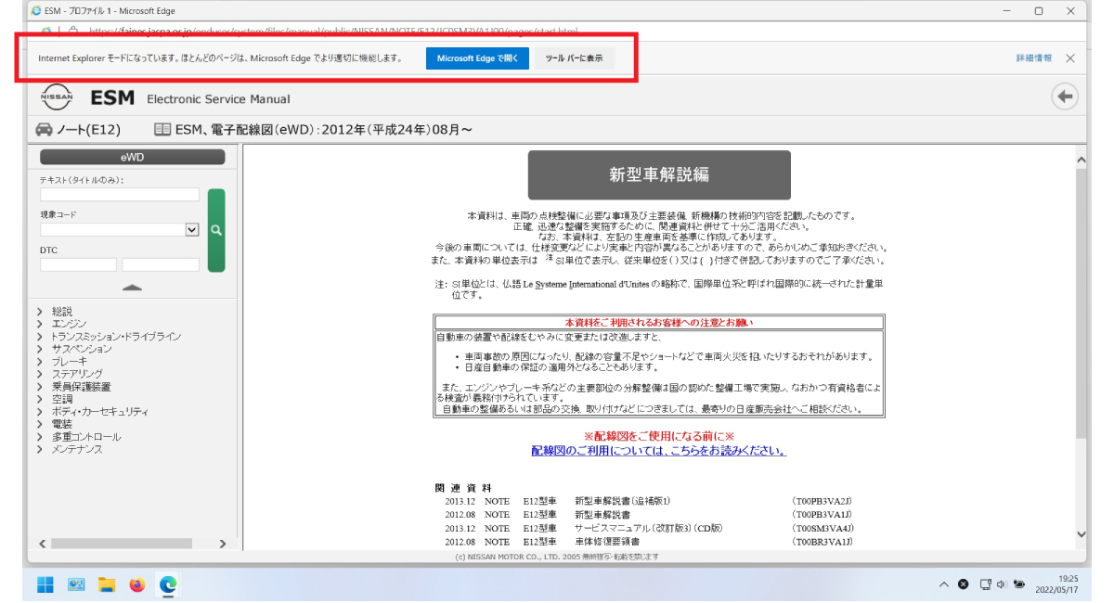Expand the 総説 tree node
Viewport: 1114px width, 603px height.
click(39, 312)
